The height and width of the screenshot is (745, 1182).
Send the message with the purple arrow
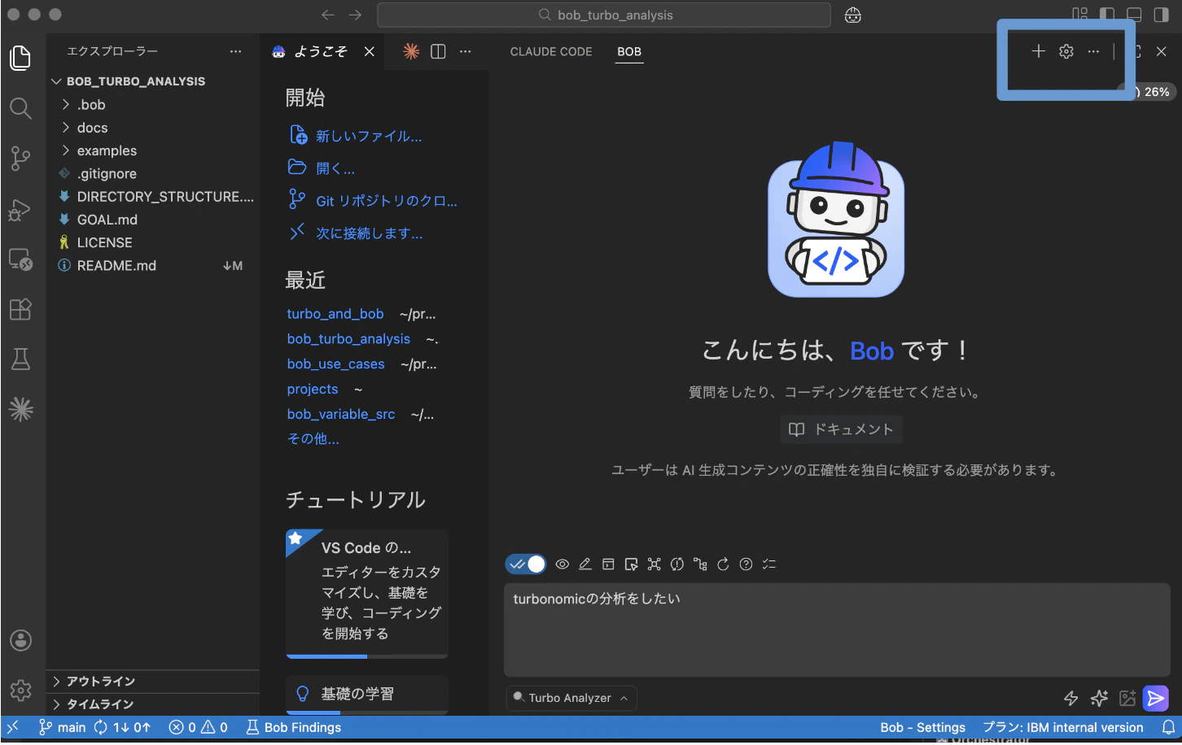(x=1156, y=698)
